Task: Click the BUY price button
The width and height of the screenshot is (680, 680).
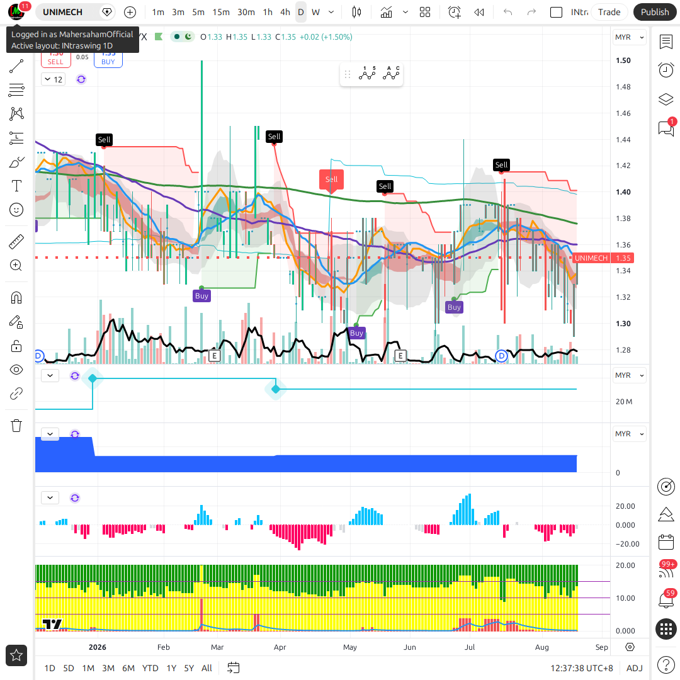Action: 108,58
